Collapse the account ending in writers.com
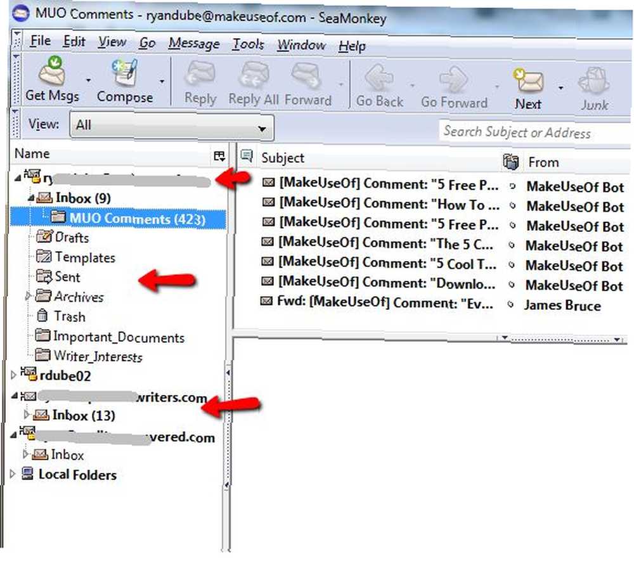The height and width of the screenshot is (561, 634). 14,396
